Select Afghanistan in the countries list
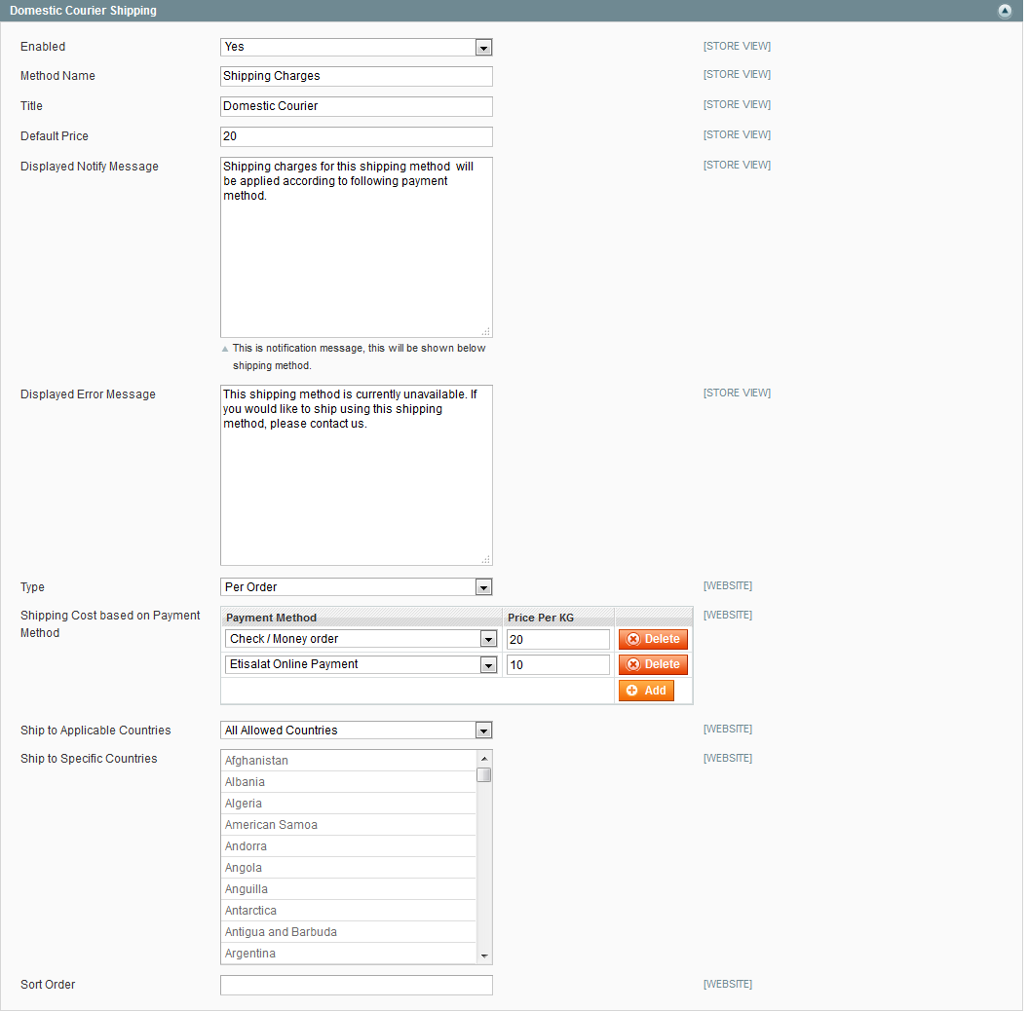Image resolution: width=1028 pixels, height=1012 pixels. [x=348, y=761]
